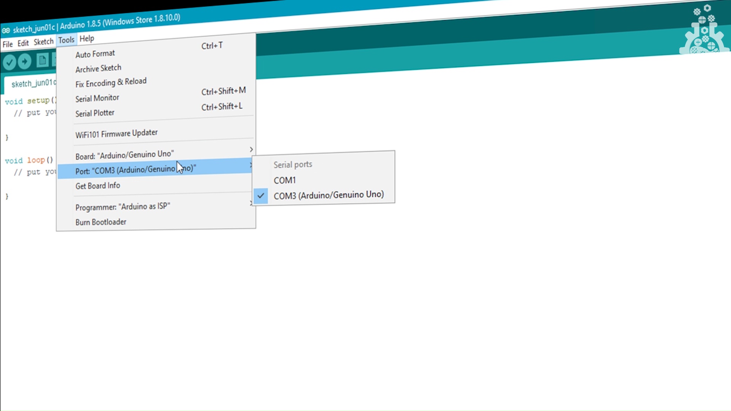Expand Port "COM3" submenu entry
Image resolution: width=731 pixels, height=411 pixels.
click(155, 168)
